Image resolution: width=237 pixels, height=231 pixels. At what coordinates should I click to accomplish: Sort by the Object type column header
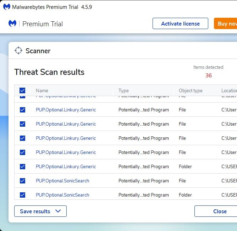191,90
